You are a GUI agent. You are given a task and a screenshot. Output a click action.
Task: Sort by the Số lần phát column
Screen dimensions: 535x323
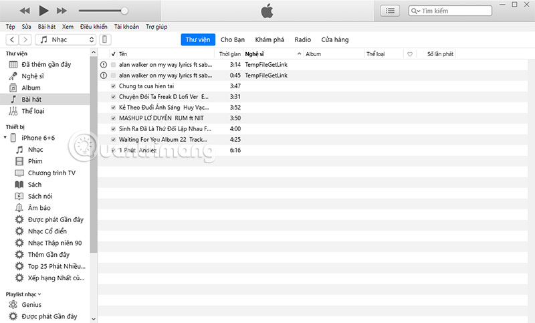point(440,54)
